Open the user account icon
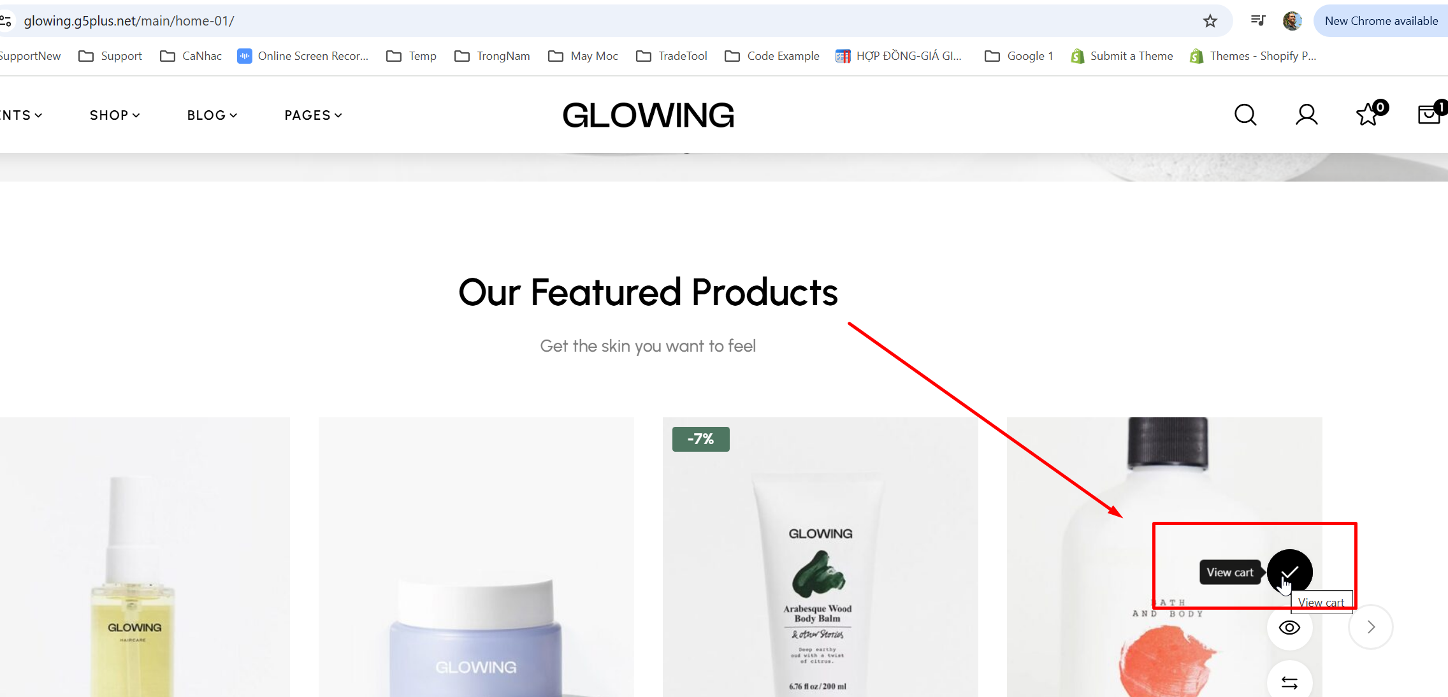 click(x=1307, y=115)
